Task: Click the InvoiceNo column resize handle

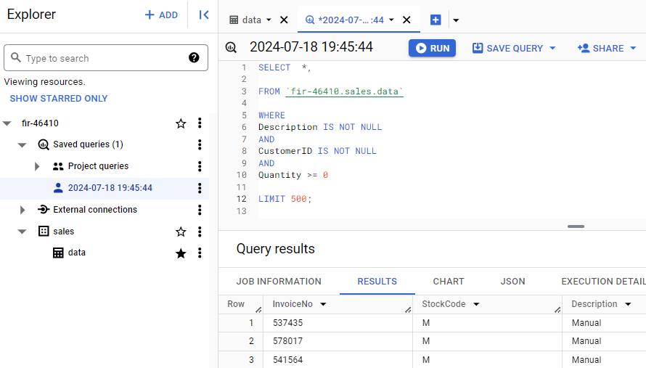Action: pos(408,309)
